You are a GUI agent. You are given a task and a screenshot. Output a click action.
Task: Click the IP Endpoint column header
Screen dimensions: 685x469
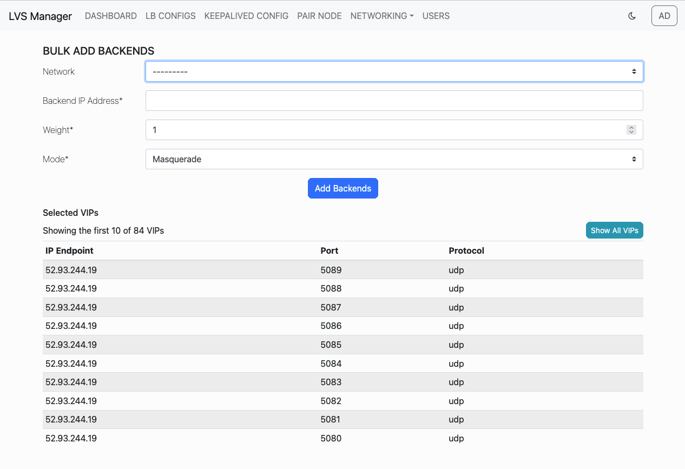coord(69,250)
